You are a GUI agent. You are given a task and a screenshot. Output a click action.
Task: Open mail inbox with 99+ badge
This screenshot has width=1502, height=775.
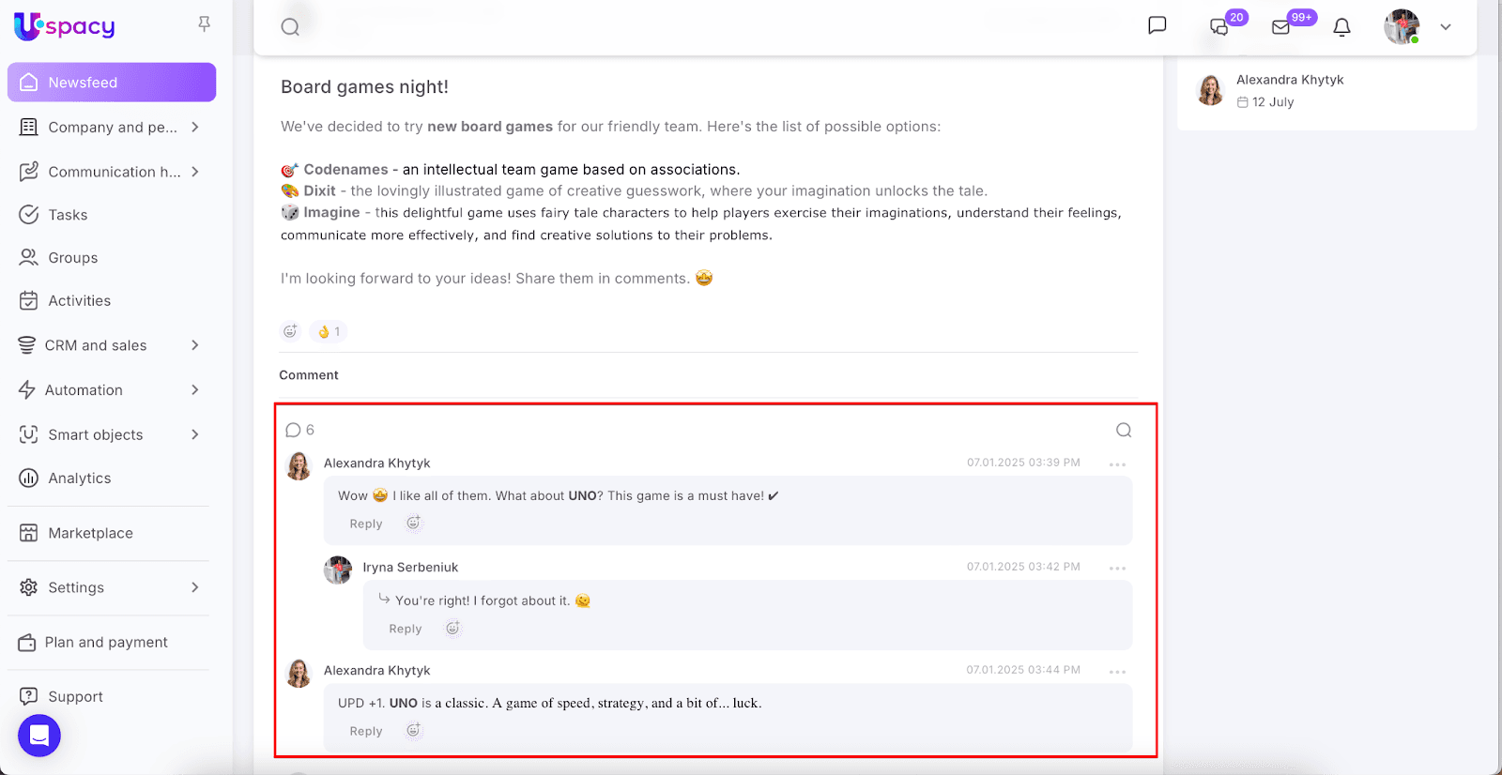coord(1281,27)
